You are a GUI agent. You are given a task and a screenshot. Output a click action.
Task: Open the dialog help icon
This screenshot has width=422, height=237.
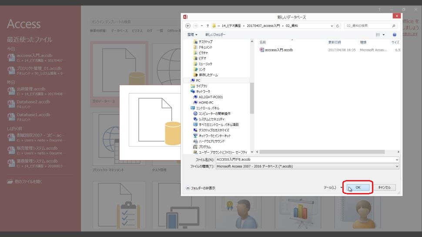tap(394, 35)
